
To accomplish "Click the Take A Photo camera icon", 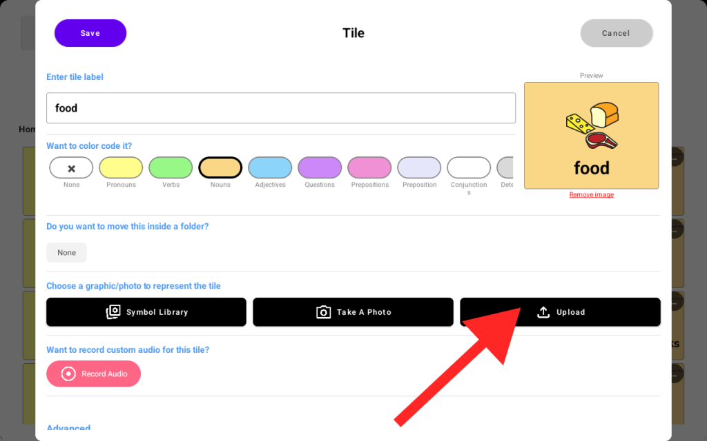I will 323,312.
